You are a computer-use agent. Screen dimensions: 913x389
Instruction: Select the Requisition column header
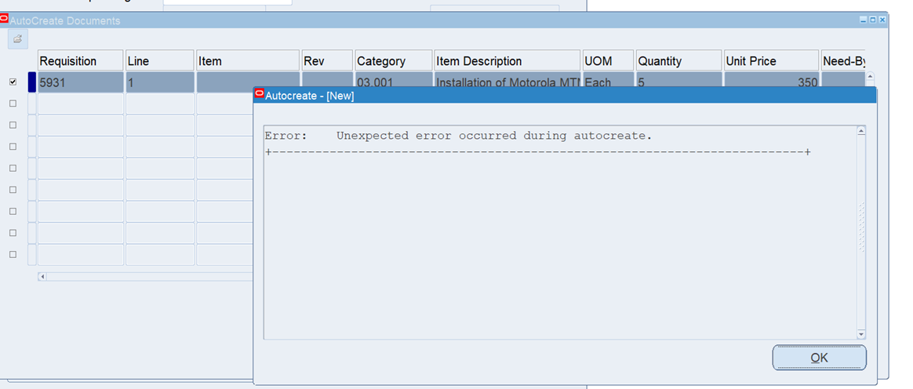[80, 60]
